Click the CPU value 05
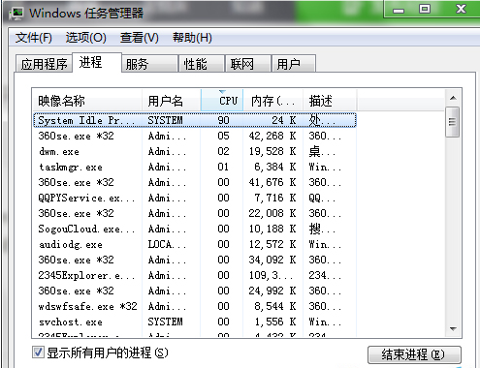This screenshot has width=480, height=368. tap(223, 136)
